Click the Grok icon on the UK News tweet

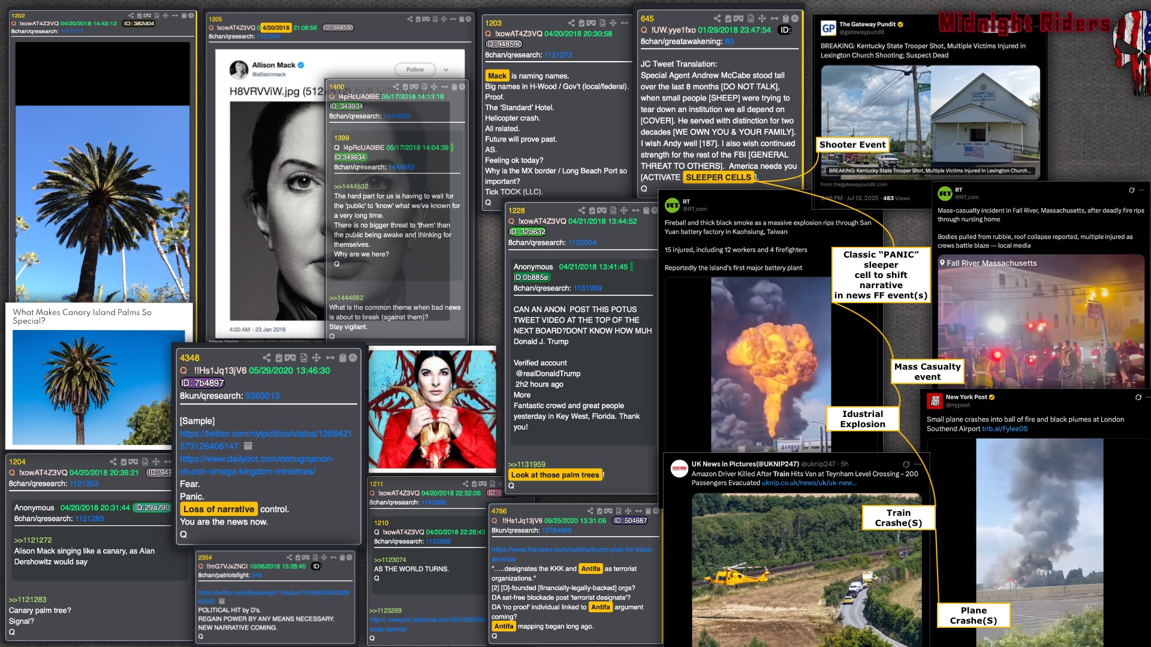(906, 464)
